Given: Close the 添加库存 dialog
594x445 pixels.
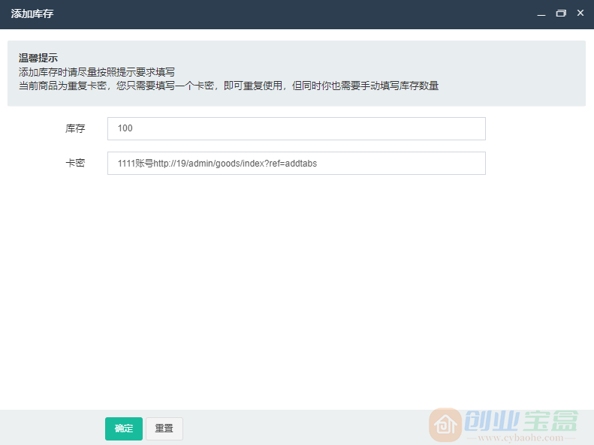Looking at the screenshot, I should [x=580, y=14].
